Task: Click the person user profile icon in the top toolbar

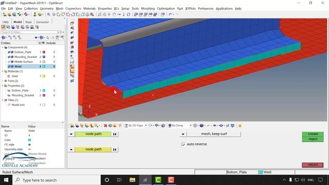Action: (x=35, y=14)
